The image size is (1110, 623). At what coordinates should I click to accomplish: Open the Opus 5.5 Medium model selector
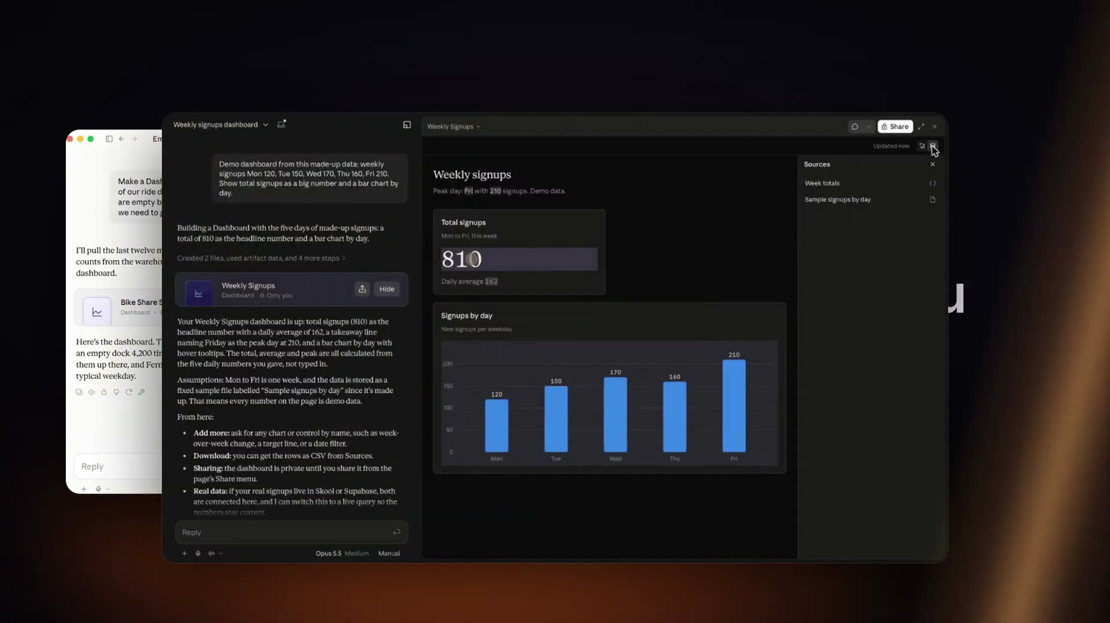(342, 554)
